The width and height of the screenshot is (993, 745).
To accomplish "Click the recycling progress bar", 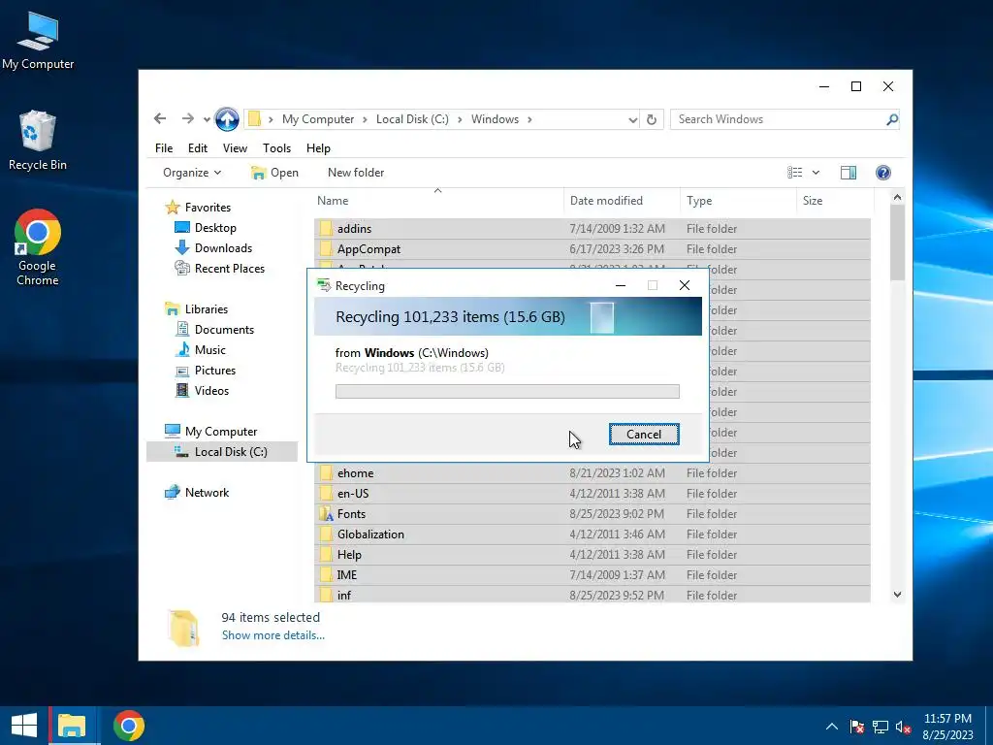I will pos(507,392).
